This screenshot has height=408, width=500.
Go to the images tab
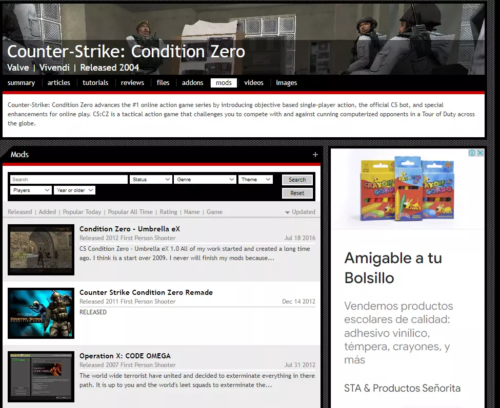click(x=286, y=83)
